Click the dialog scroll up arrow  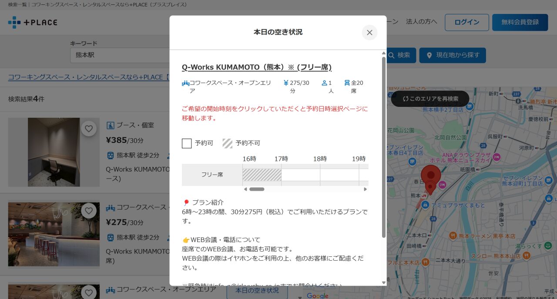(384, 53)
